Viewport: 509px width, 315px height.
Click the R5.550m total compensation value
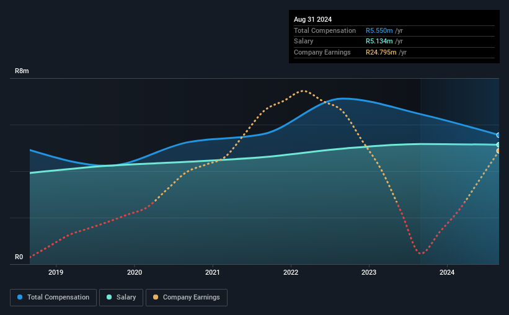click(x=379, y=30)
